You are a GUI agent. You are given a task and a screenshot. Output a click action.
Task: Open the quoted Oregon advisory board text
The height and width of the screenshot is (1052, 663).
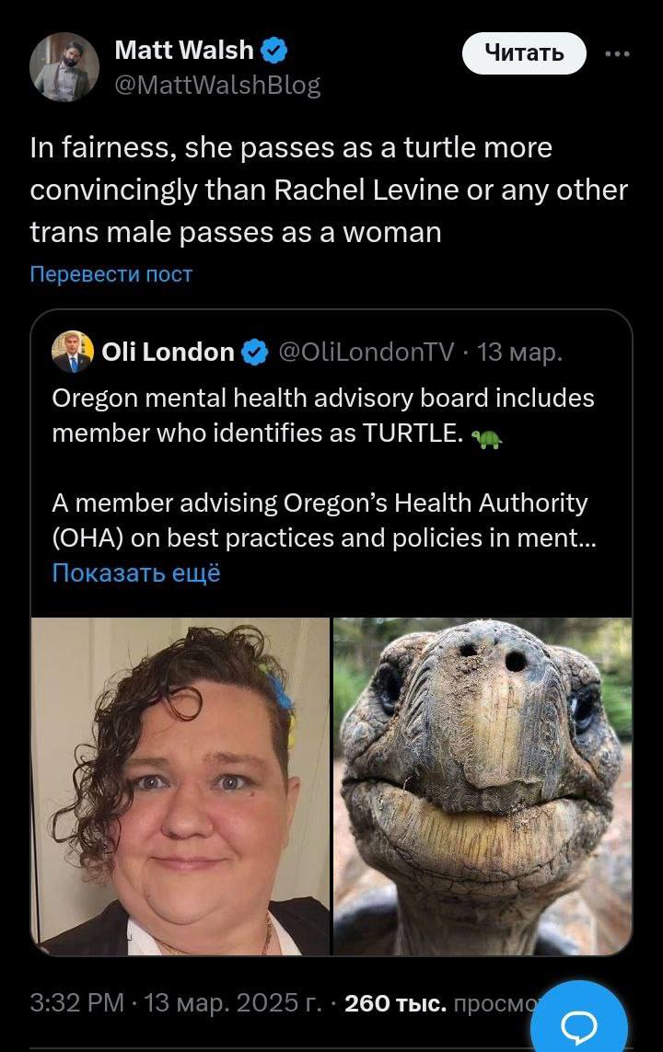tap(322, 414)
